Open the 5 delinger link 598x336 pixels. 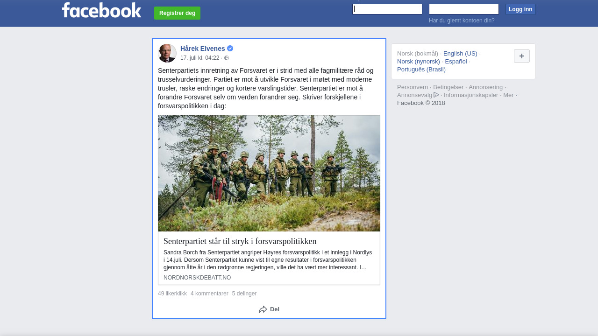[x=244, y=294]
